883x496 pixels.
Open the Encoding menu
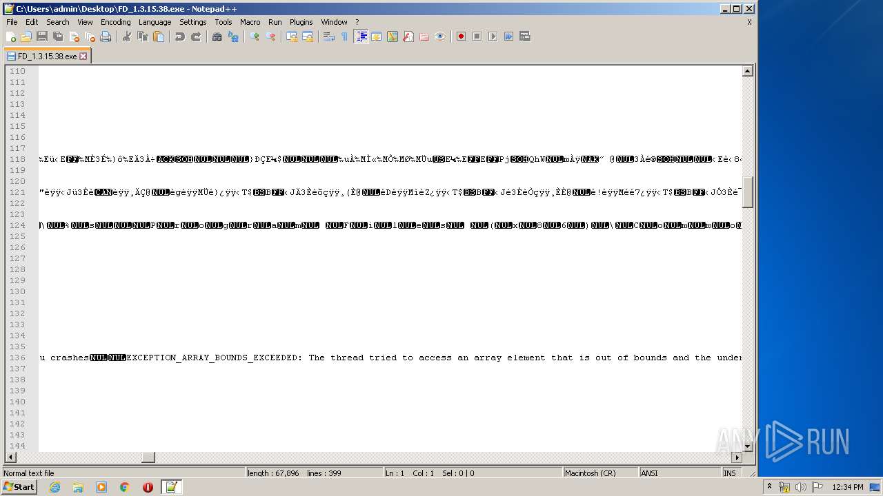[x=116, y=22]
